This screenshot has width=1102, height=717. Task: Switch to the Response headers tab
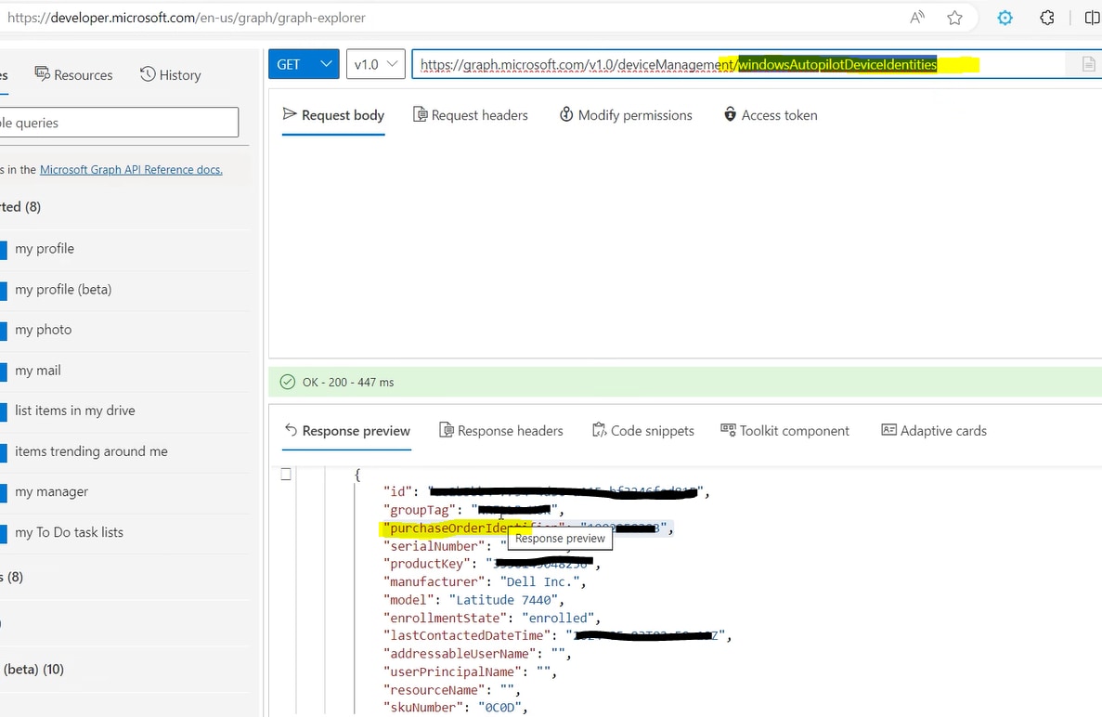(501, 430)
